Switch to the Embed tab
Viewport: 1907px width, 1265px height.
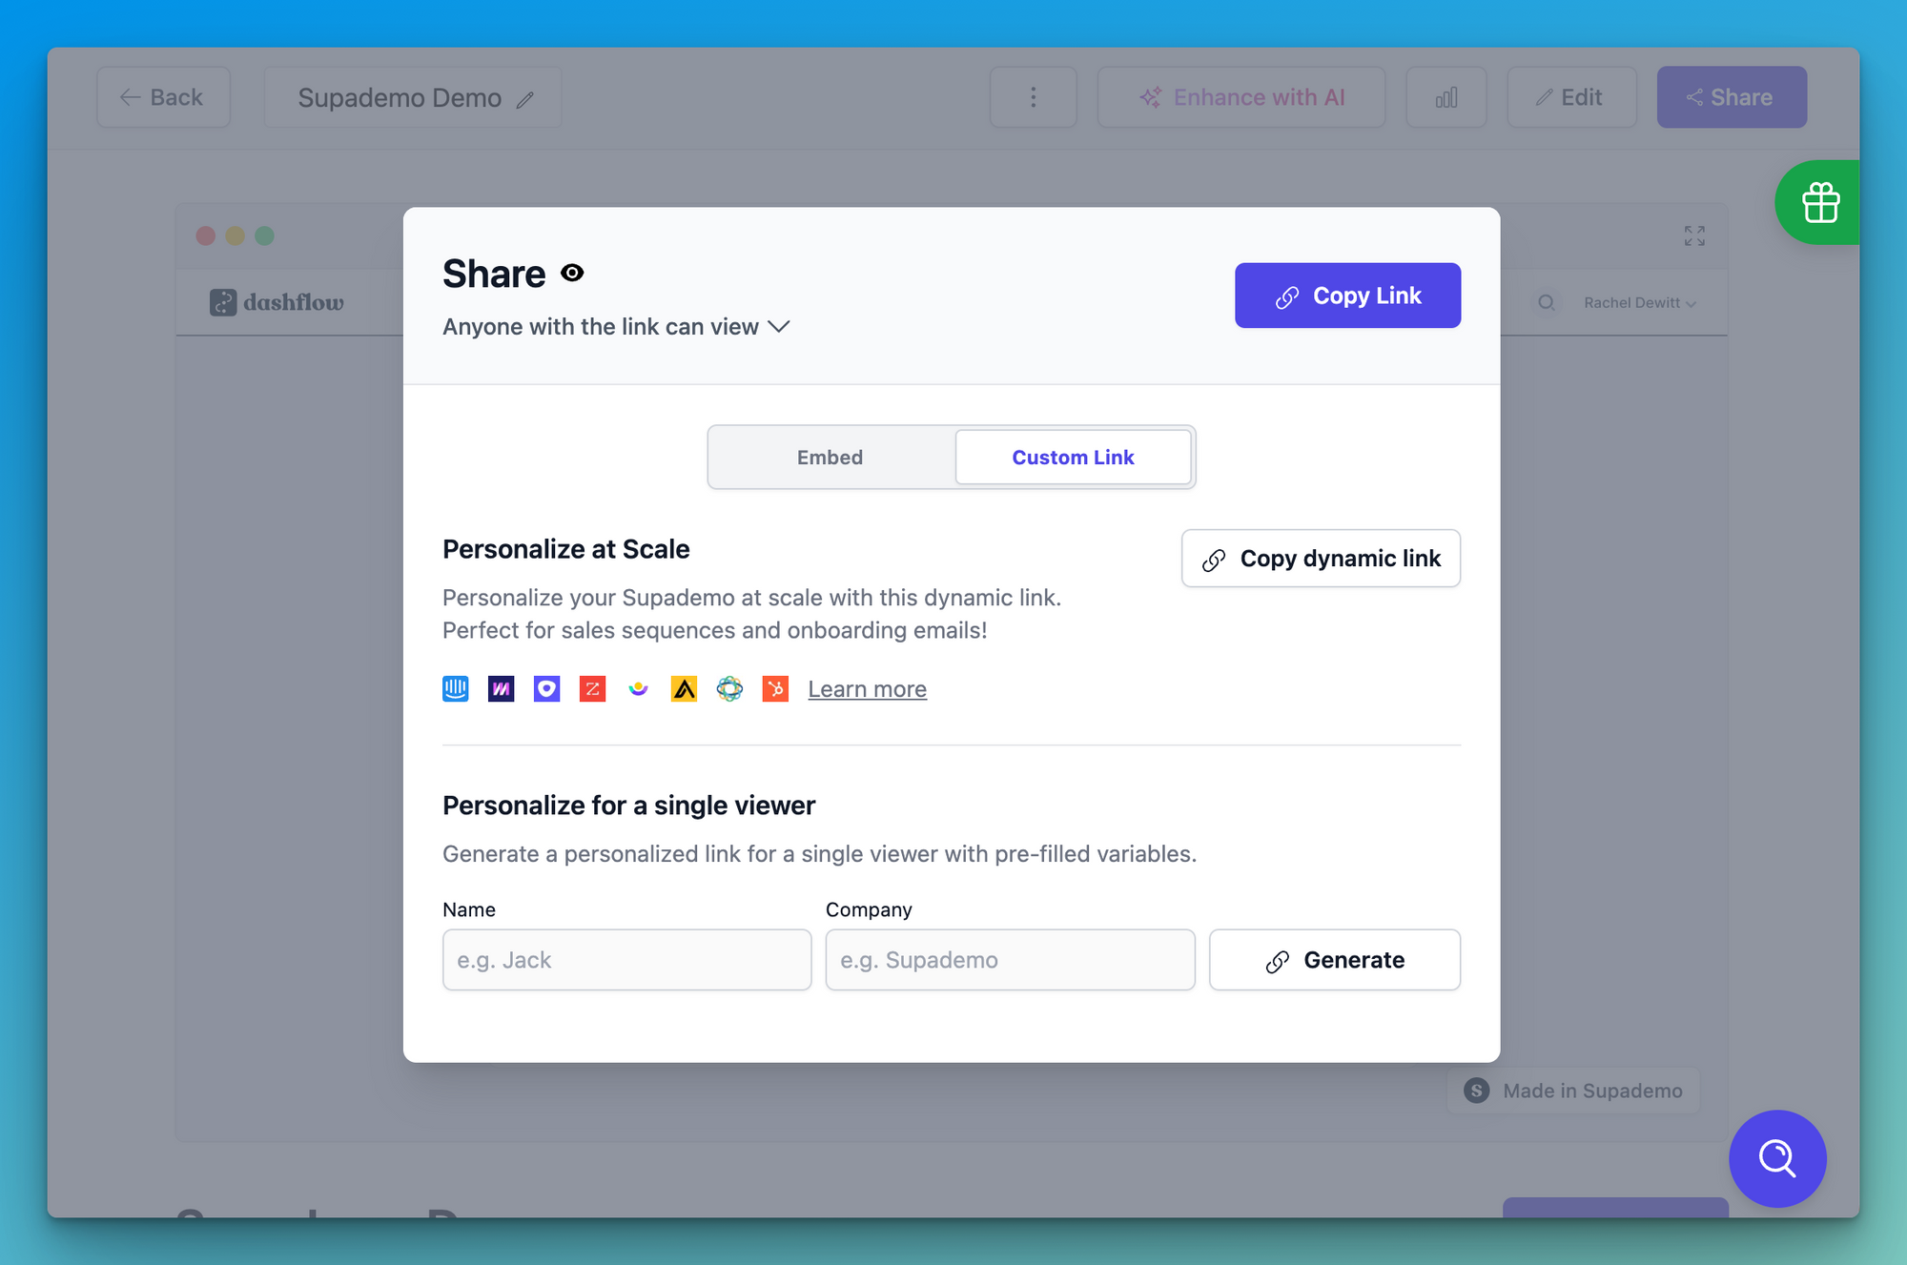pyautogui.click(x=830, y=456)
